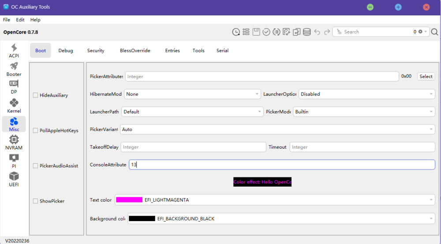
Task: Click the magenta Text color swatch
Action: click(x=129, y=200)
